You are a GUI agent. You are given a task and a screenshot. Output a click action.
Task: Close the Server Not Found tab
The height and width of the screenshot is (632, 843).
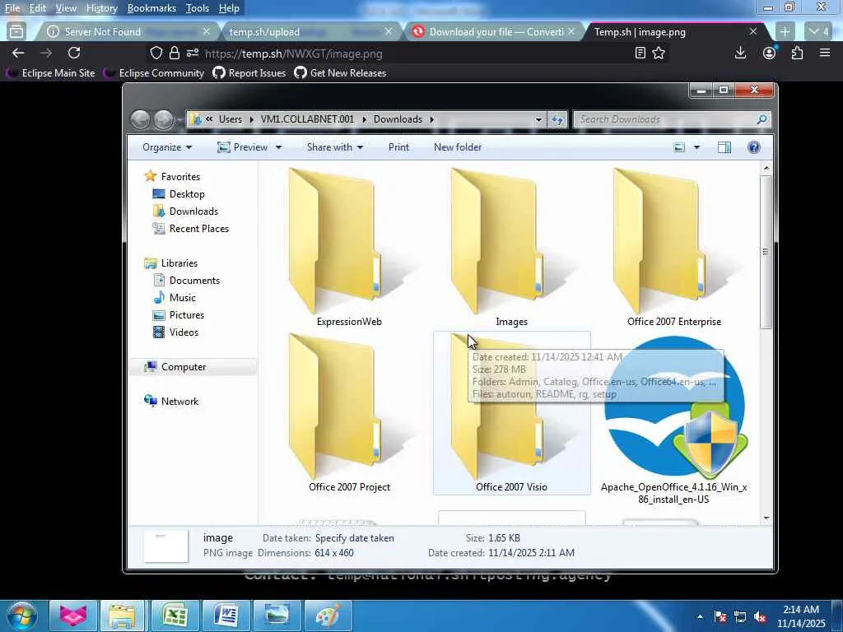(207, 32)
